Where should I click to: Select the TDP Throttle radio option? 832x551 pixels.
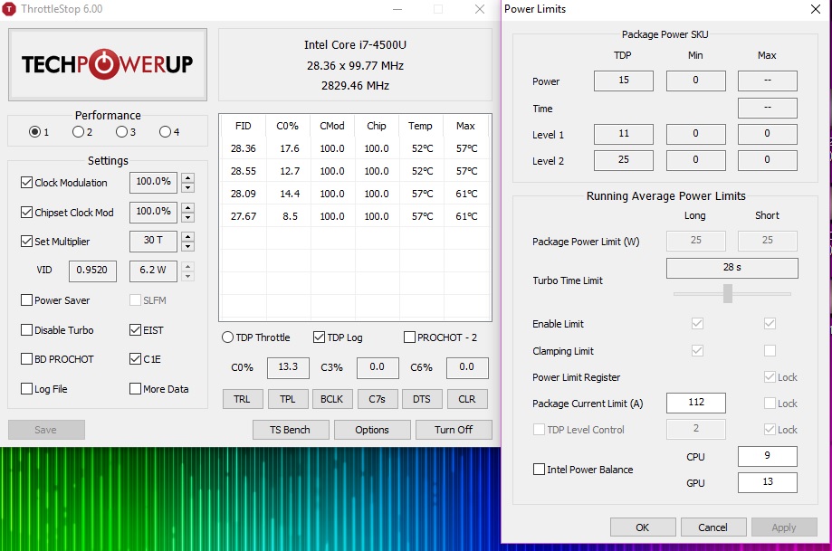point(227,337)
